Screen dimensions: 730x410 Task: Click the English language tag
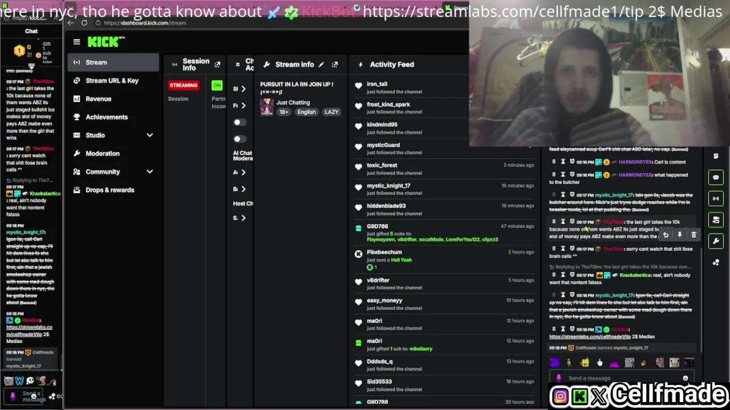[x=306, y=112]
